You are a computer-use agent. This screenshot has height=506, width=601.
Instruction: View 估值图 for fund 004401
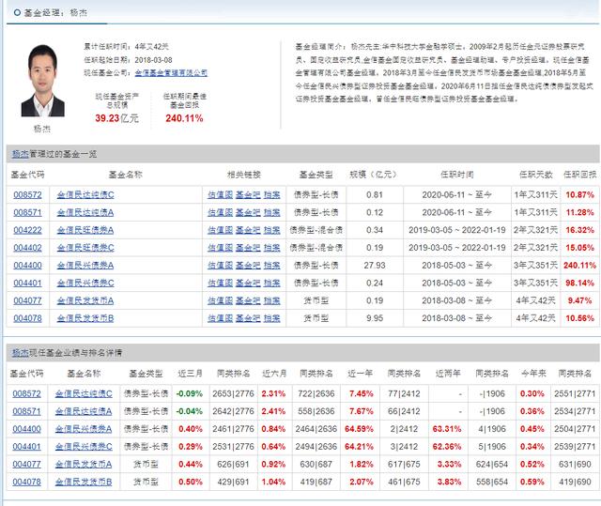(x=221, y=284)
